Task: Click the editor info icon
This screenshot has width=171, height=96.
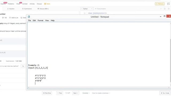Action: [x=161, y=9]
